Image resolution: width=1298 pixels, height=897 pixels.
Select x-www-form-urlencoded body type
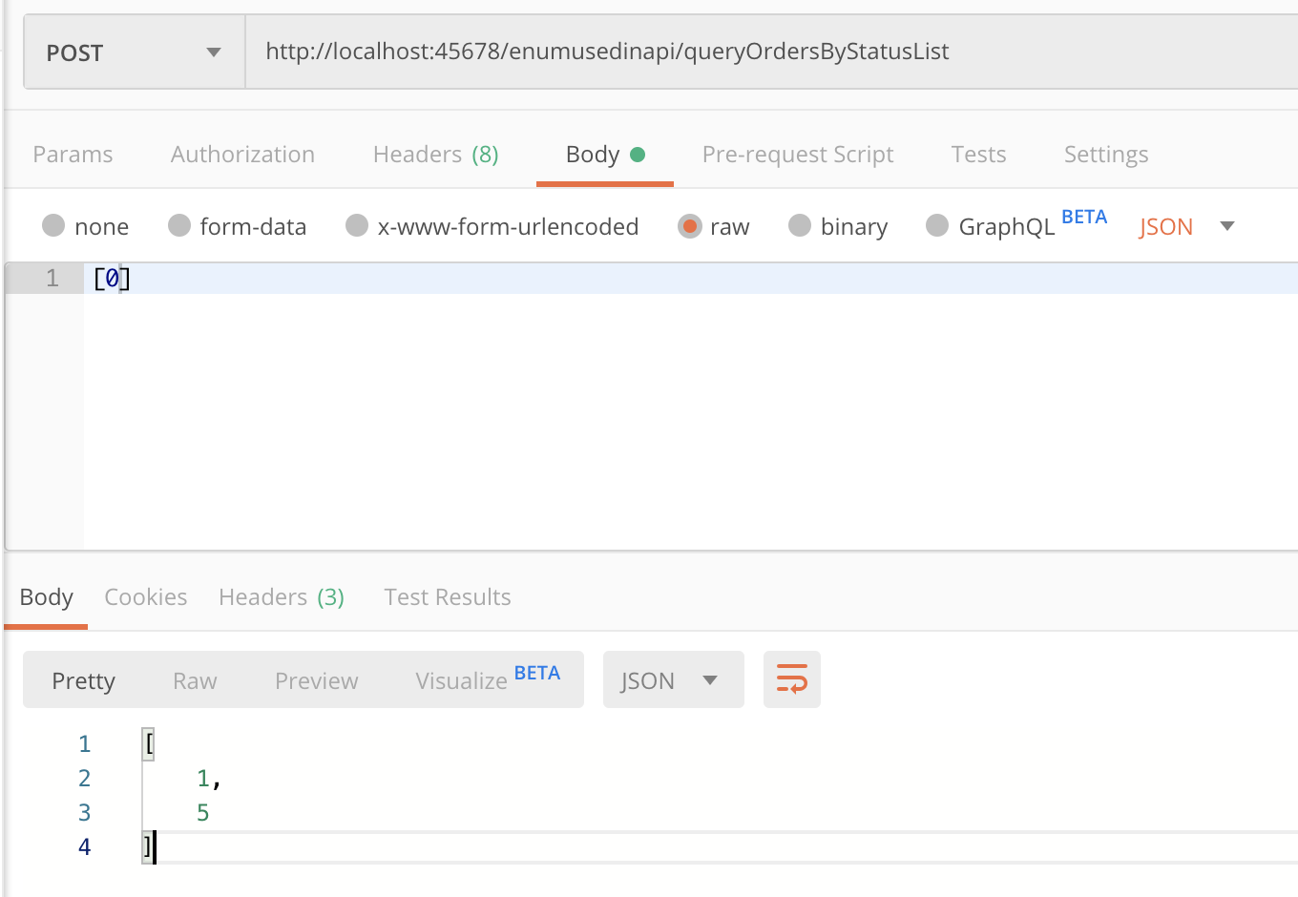pyautogui.click(x=357, y=226)
